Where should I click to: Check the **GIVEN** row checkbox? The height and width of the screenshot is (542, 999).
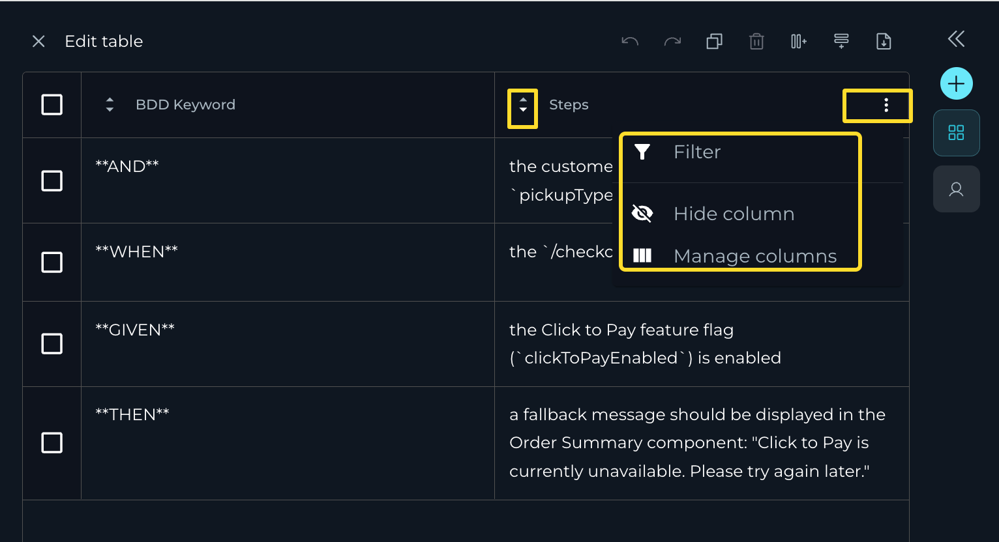click(x=52, y=343)
